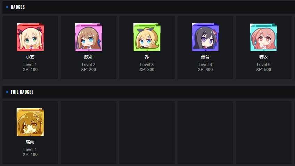Viewport: 295px width, 166px height.
Task: Click the blue square beside BADGES heading
Action: tap(7, 7)
